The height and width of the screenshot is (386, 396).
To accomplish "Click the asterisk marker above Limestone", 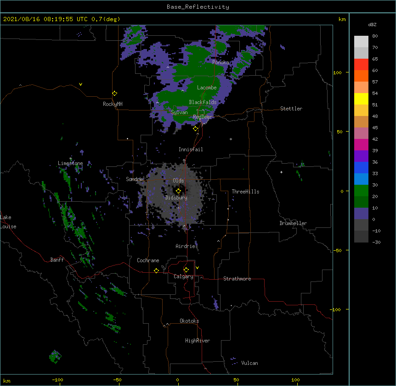I will (x=71, y=159).
